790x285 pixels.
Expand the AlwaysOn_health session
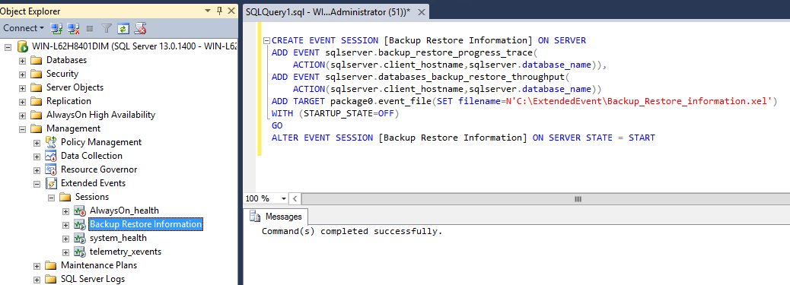click(65, 211)
